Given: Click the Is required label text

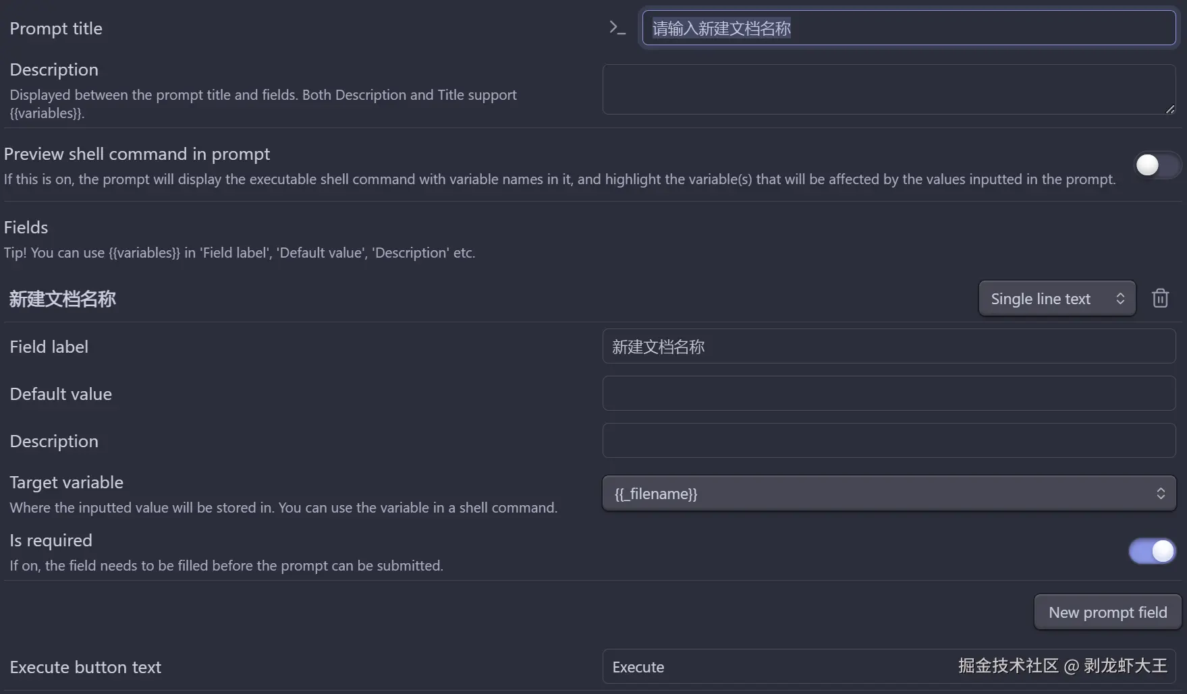Looking at the screenshot, I should (x=51, y=540).
